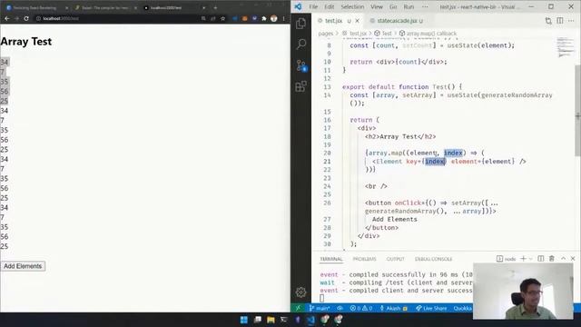The image size is (581, 327).
Task: Open the Source Control view
Action: coord(301,65)
